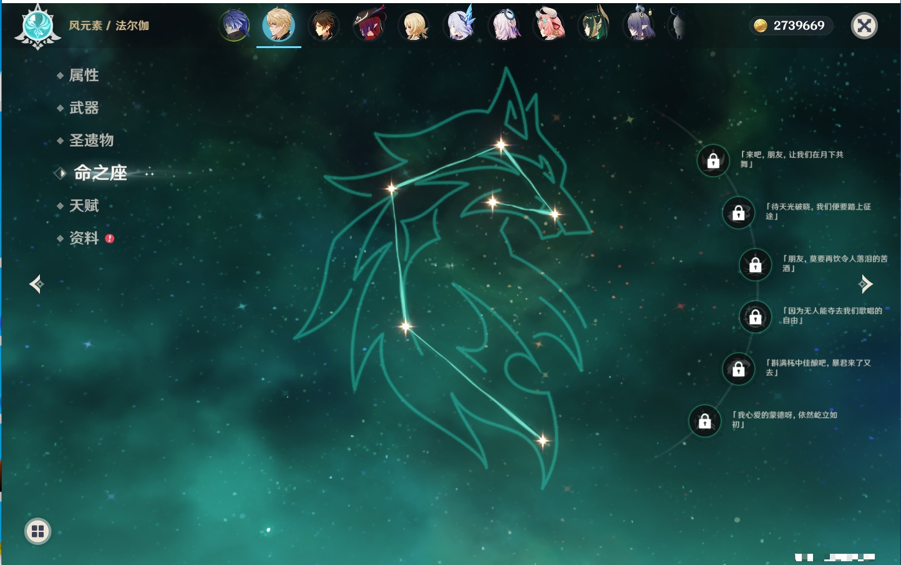Pick the pink-haired horned character portrait
901x565 pixels.
[x=550, y=26]
